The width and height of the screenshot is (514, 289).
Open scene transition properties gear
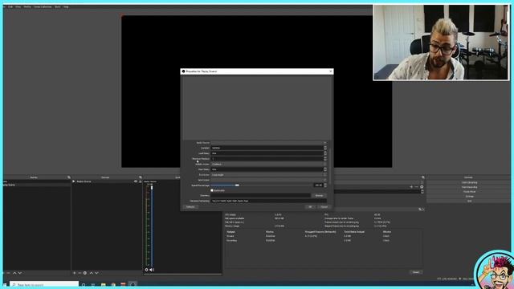pos(422,187)
